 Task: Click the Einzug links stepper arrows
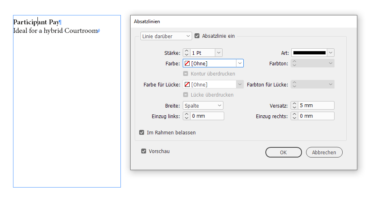(186, 116)
